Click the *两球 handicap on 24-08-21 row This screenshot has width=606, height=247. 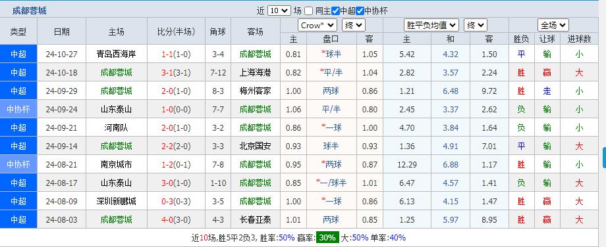pyautogui.click(x=331, y=165)
